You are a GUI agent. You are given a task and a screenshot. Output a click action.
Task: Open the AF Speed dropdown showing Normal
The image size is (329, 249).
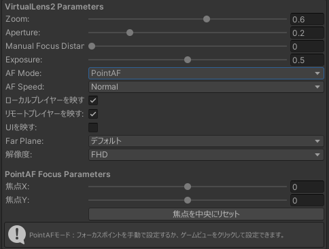click(206, 87)
